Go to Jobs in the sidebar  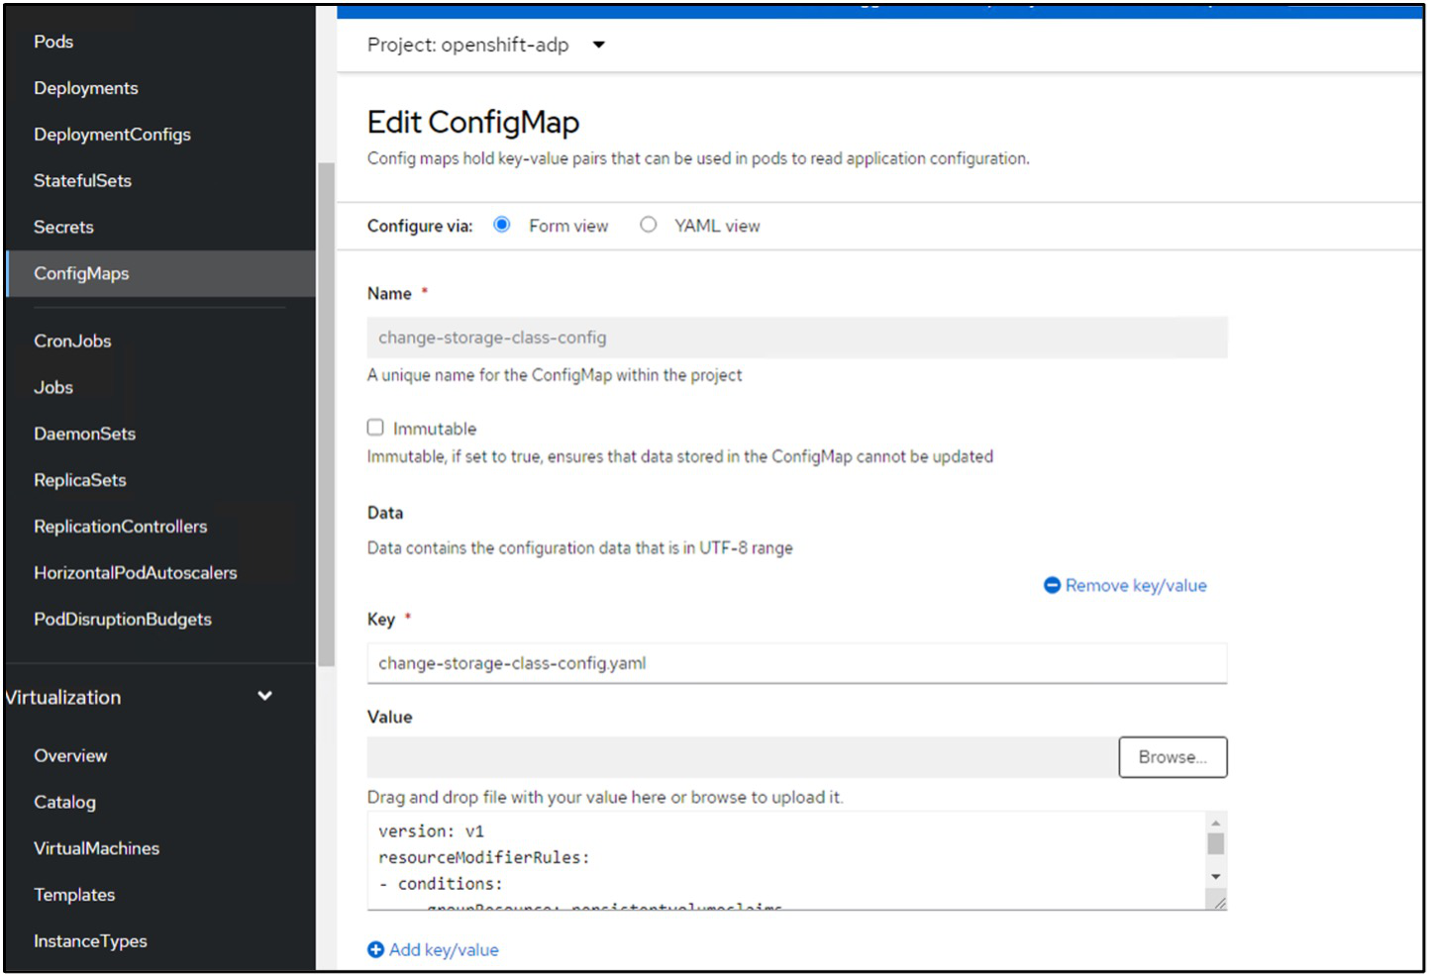(x=53, y=387)
